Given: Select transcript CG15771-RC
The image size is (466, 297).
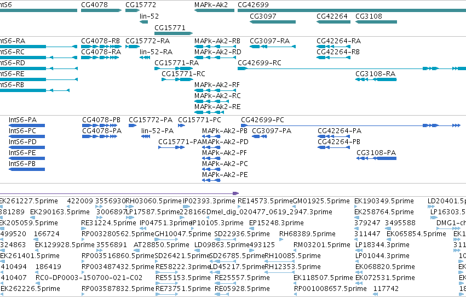Looking at the screenshot, I should 183,74.
